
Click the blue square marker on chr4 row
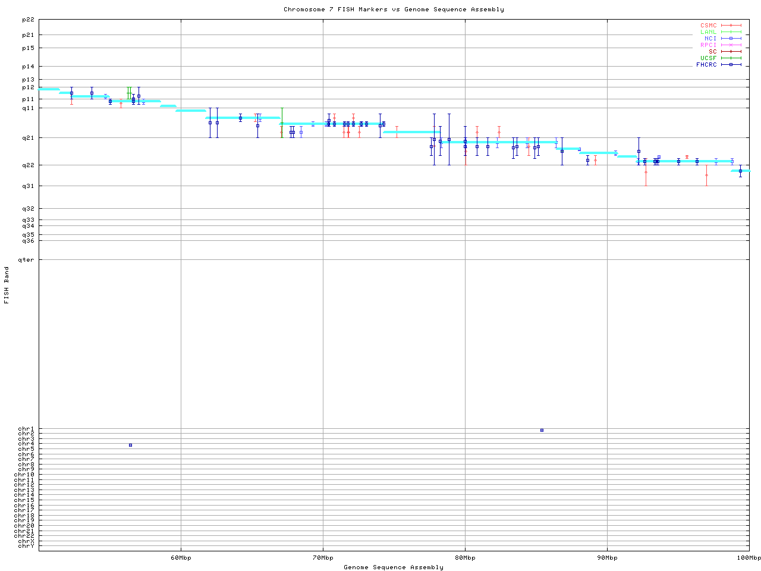pos(130,445)
